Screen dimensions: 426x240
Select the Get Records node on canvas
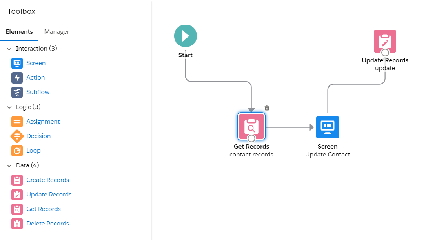click(x=251, y=126)
